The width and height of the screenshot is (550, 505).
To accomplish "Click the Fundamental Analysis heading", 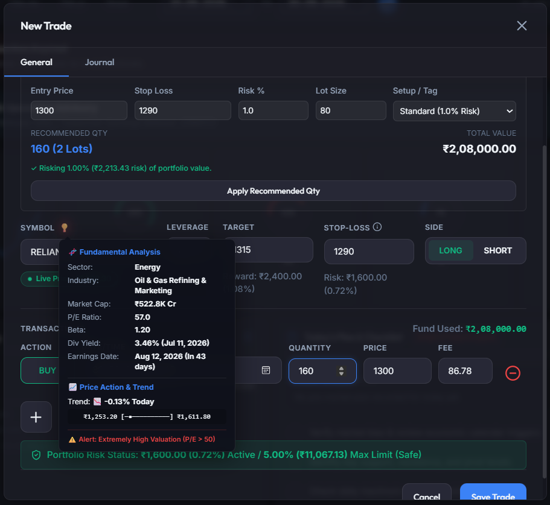I will coord(120,252).
